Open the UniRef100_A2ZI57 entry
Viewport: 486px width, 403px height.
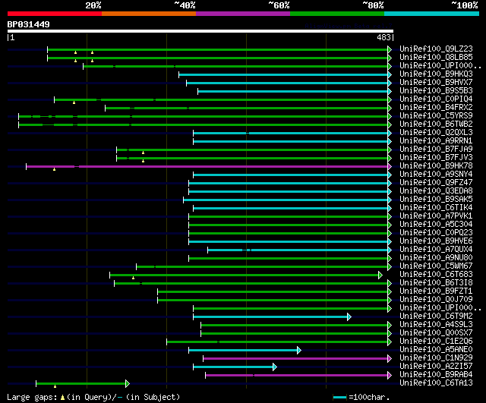click(x=436, y=367)
